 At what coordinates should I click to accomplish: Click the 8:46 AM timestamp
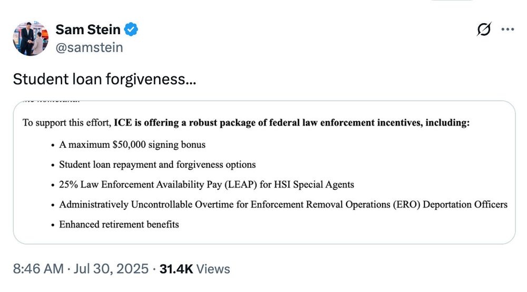click(38, 269)
